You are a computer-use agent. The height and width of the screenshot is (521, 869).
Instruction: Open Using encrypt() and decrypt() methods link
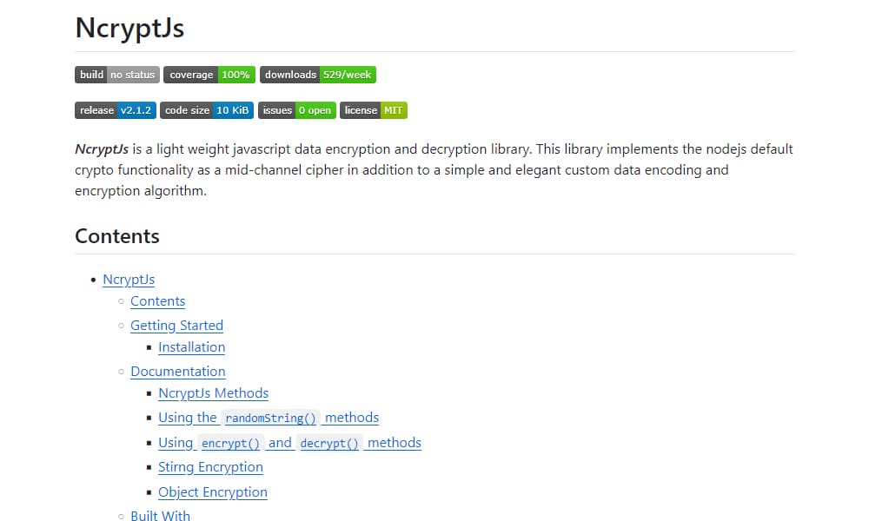(289, 443)
